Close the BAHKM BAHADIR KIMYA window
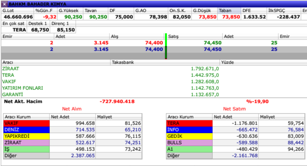The width and height of the screenshot is (307, 166). 4,4
